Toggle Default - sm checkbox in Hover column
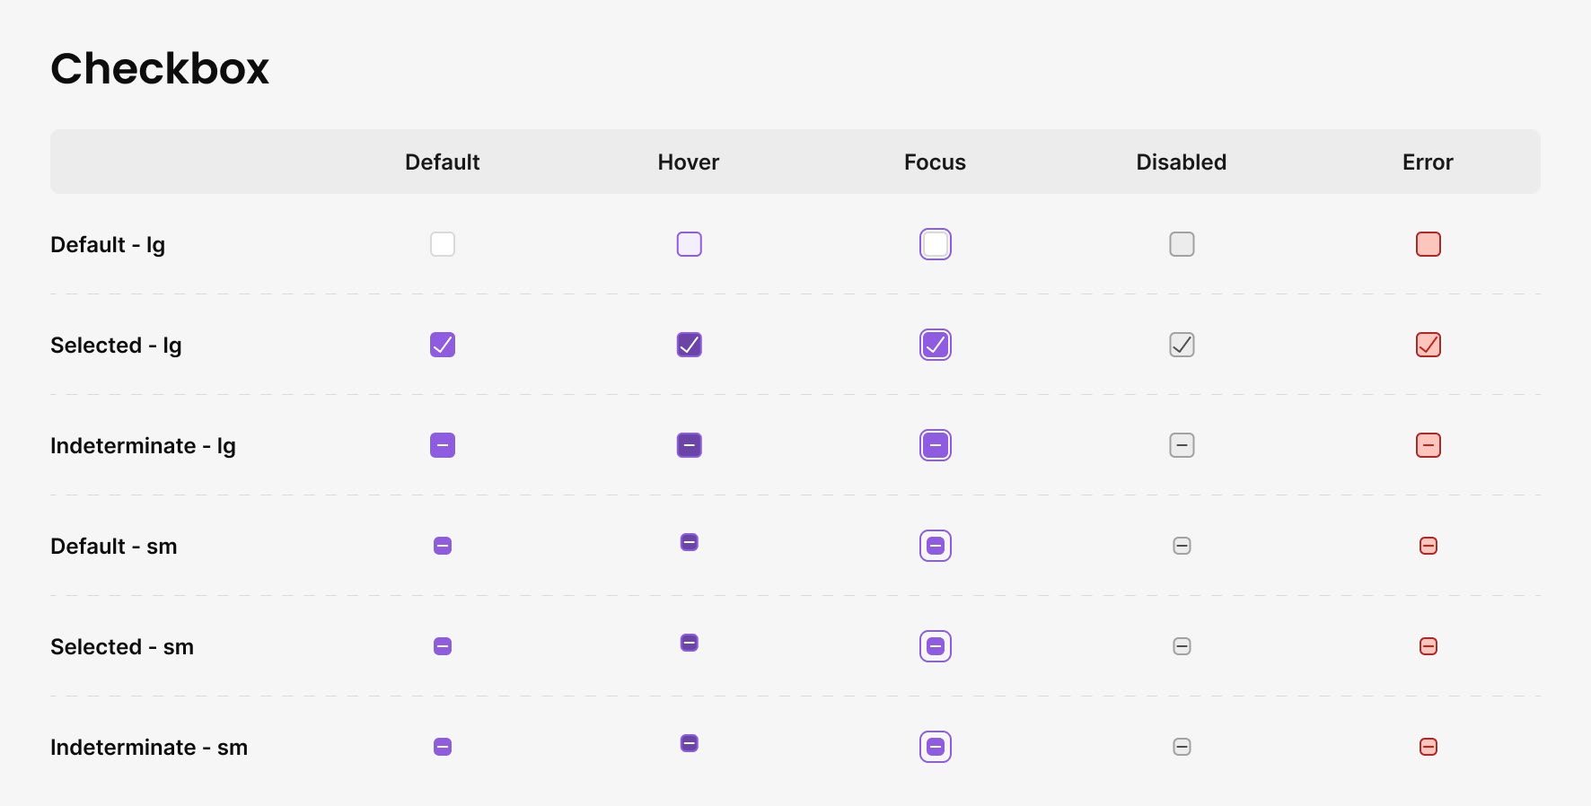This screenshot has height=806, width=1591. 690,542
